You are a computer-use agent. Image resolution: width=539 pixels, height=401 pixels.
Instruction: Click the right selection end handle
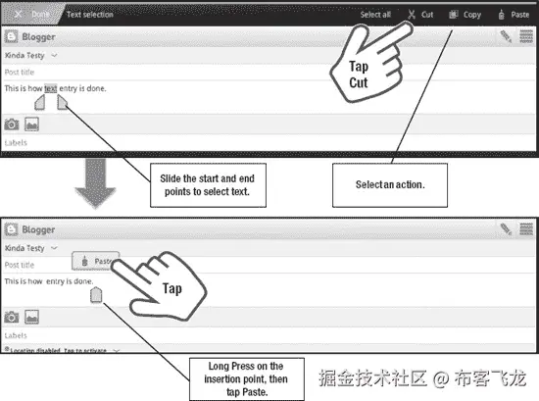[62, 103]
